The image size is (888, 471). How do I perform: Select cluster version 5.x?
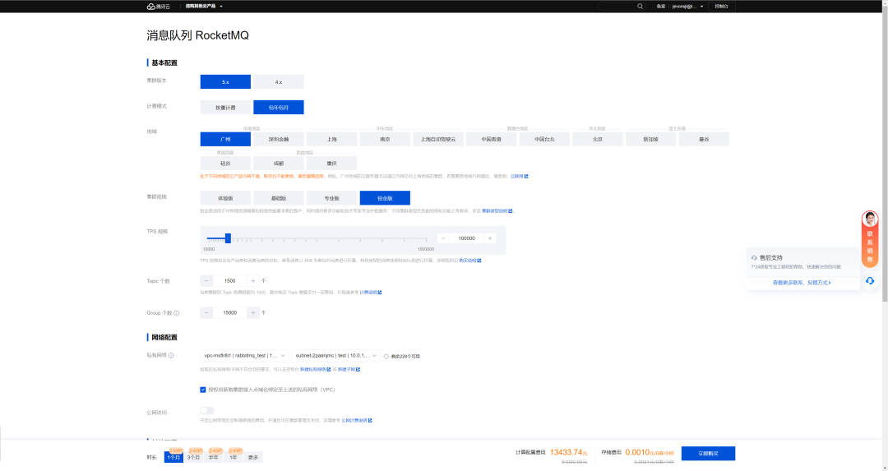point(225,82)
